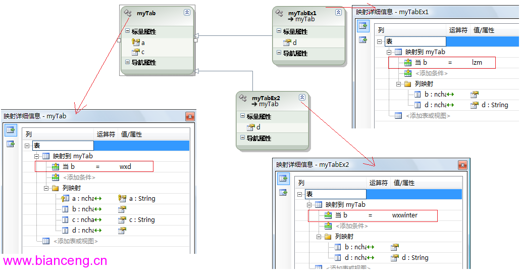
Task: Collapse scalar properties section in myTabEx1 entity
Action: tap(279, 31)
